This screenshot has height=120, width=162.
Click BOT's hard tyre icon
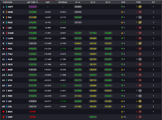[140, 91]
